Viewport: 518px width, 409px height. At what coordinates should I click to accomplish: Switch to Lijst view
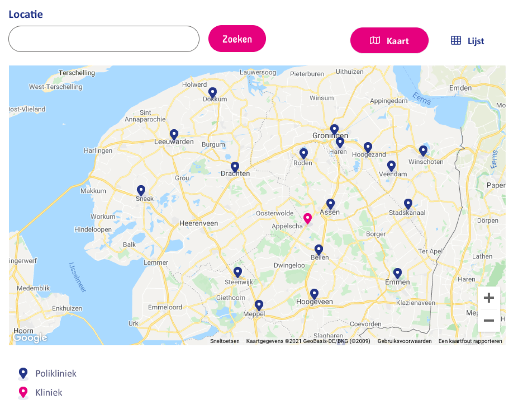pyautogui.click(x=467, y=41)
